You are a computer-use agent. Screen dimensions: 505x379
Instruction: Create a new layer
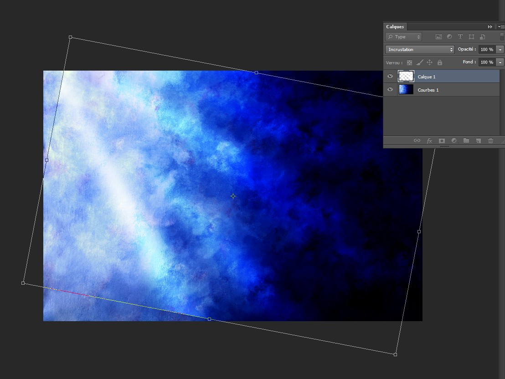pyautogui.click(x=478, y=141)
